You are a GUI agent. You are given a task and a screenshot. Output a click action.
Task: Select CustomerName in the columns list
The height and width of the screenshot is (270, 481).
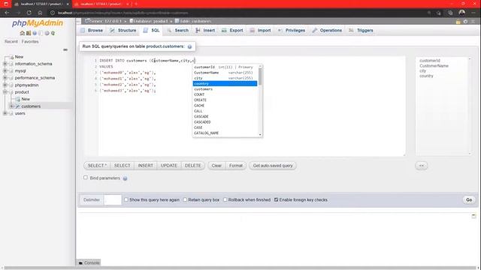click(x=434, y=66)
